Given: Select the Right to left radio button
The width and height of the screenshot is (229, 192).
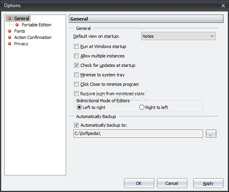Looking at the screenshot, I should point(142,107).
